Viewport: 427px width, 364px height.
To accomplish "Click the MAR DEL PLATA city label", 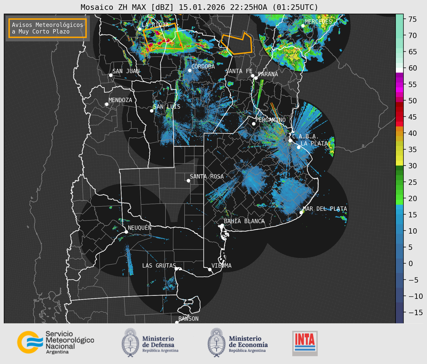I will point(325,209).
